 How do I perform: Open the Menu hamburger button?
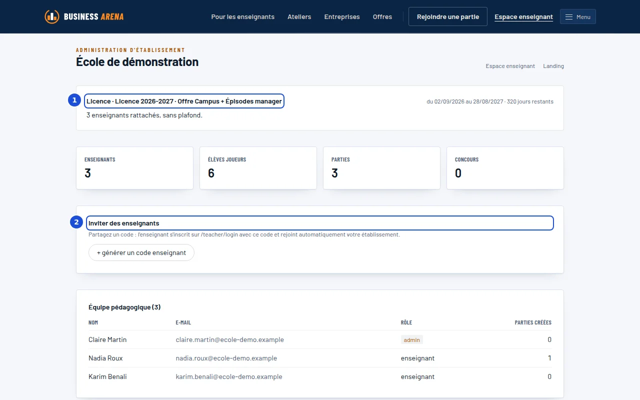coord(578,17)
